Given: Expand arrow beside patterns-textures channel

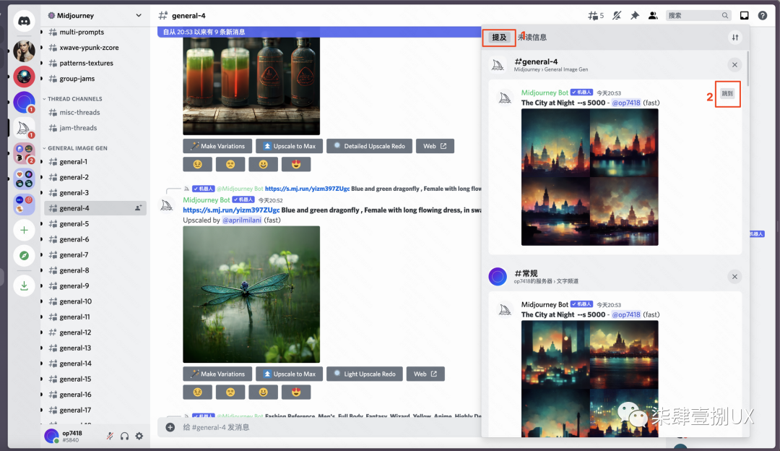Looking at the screenshot, I should pyautogui.click(x=42, y=63).
